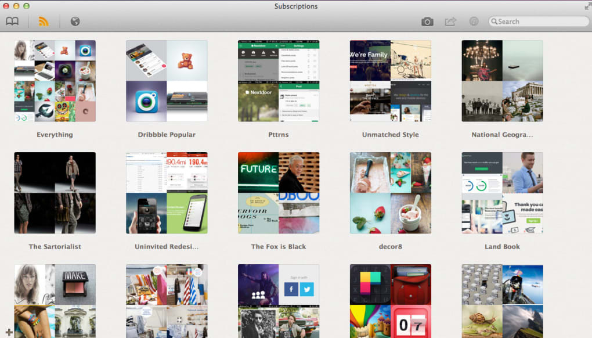592x338 pixels.
Task: Open the globe browse icon
Action: click(75, 21)
